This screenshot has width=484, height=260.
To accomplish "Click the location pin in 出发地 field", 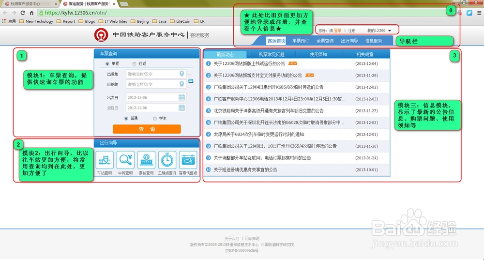I will point(182,74).
